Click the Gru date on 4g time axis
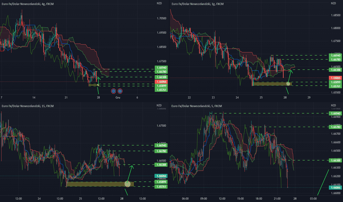The height and width of the screenshot is (202, 343). point(118,97)
